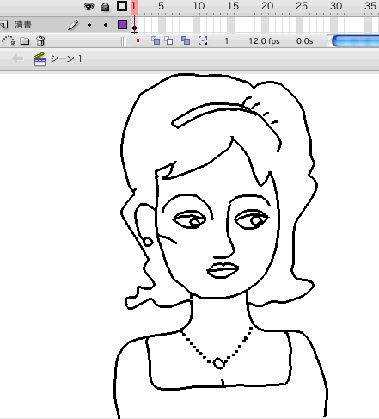
Task: Click the 12.0 fps frame rate display
Action: [x=264, y=41]
